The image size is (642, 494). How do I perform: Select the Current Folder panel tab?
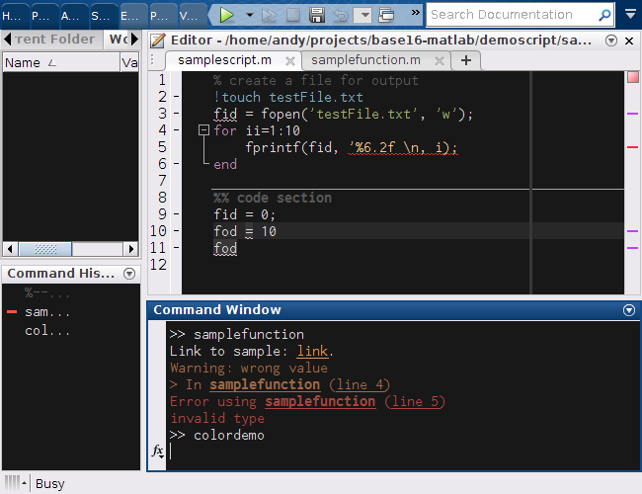pyautogui.click(x=56, y=40)
